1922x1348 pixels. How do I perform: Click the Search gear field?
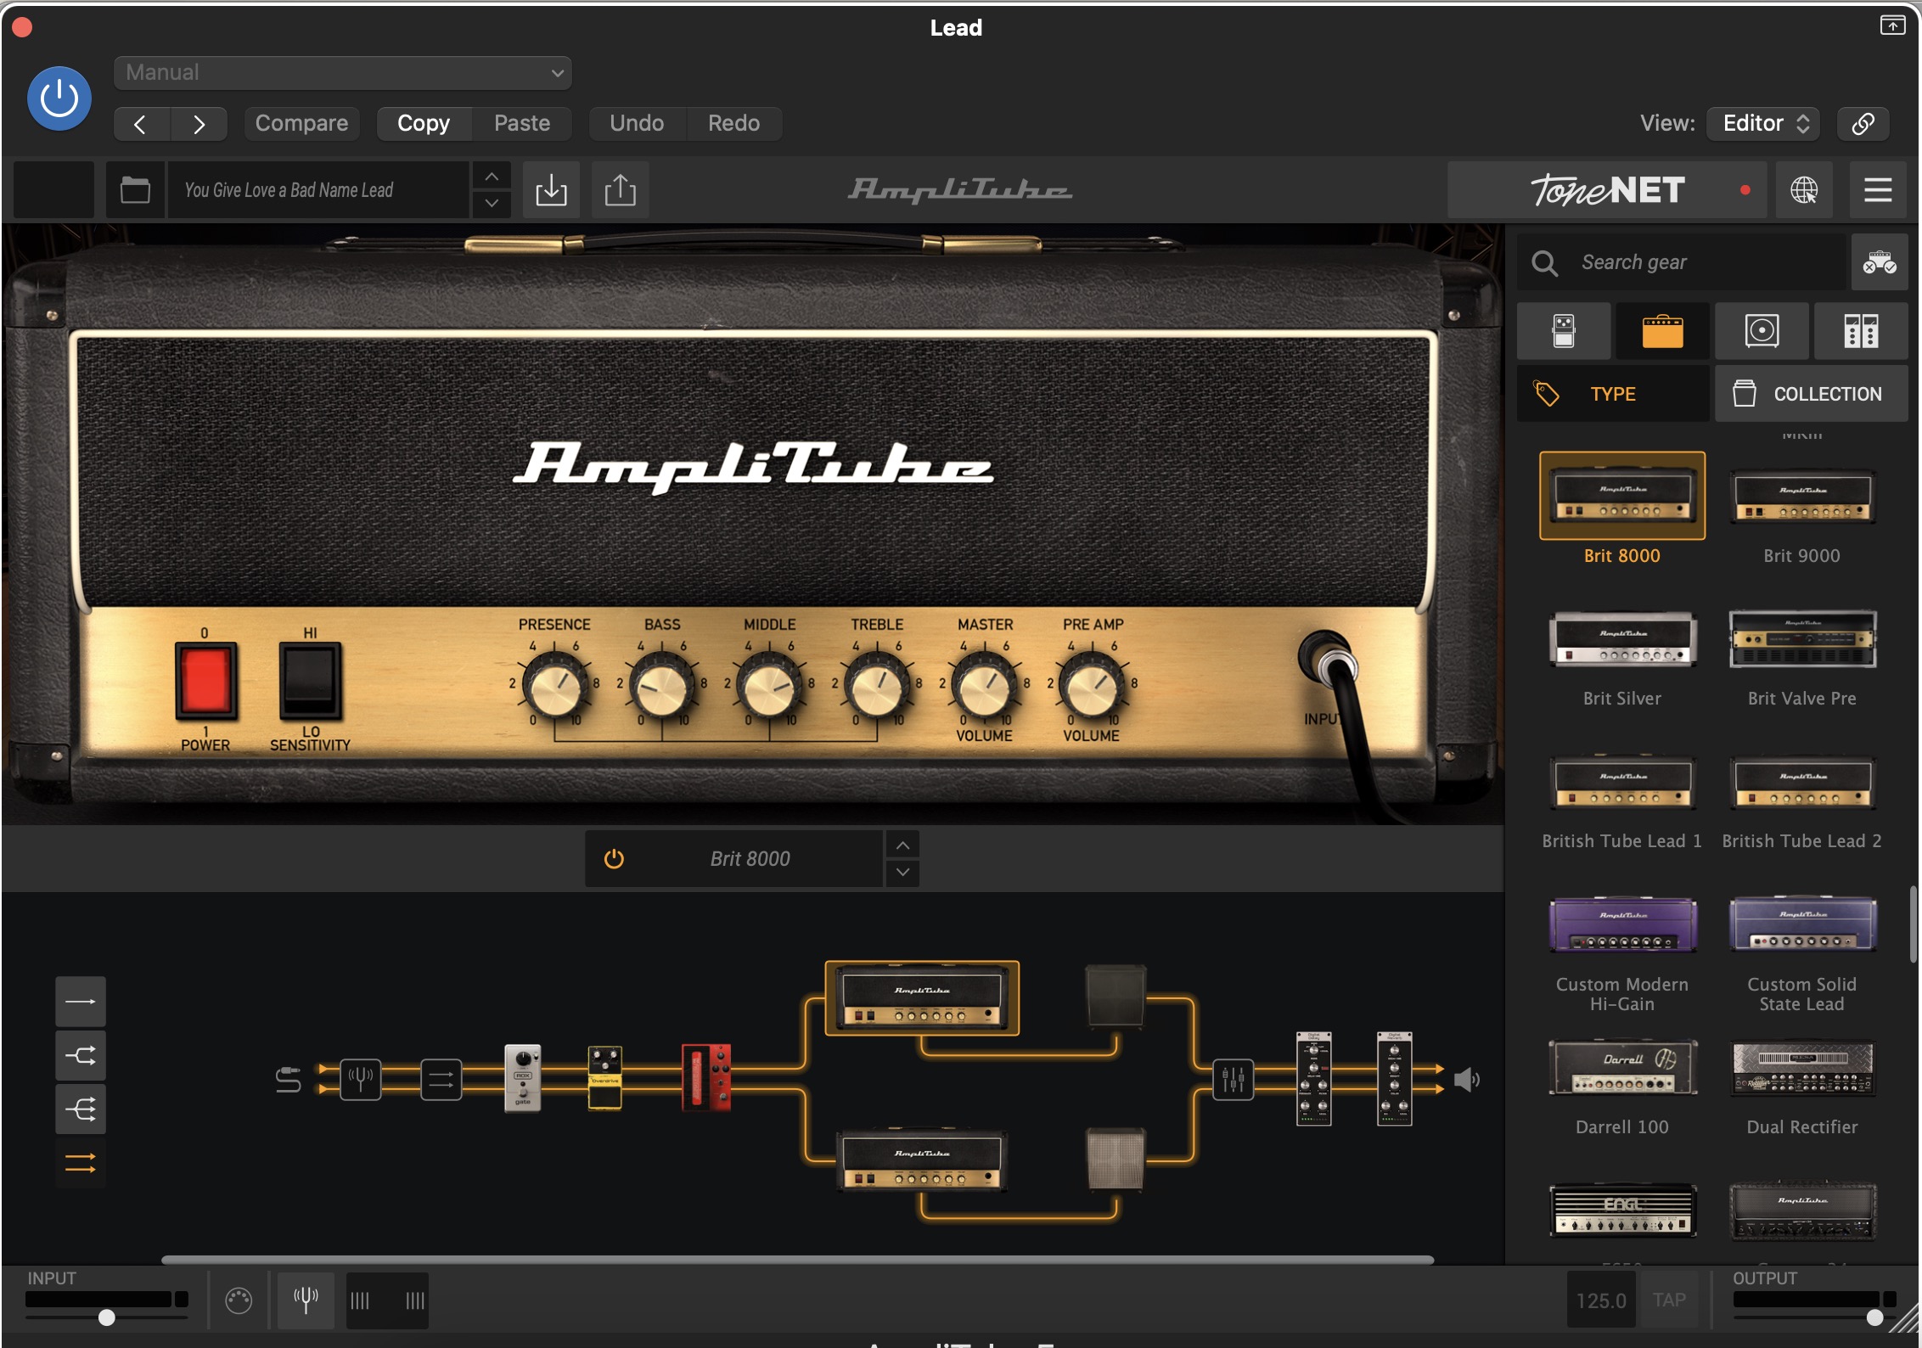tap(1681, 262)
